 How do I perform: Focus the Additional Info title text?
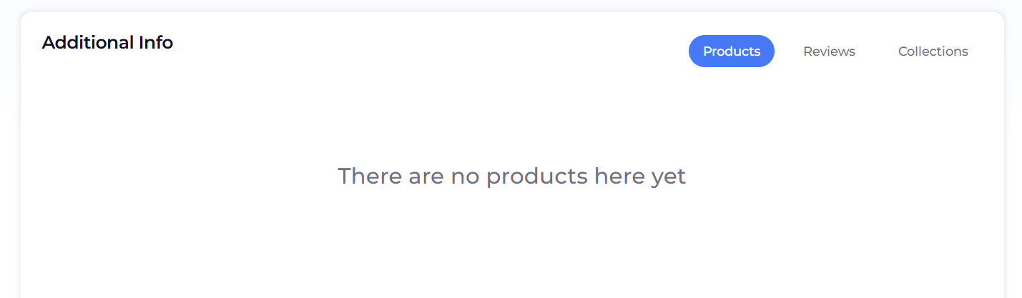[x=107, y=43]
